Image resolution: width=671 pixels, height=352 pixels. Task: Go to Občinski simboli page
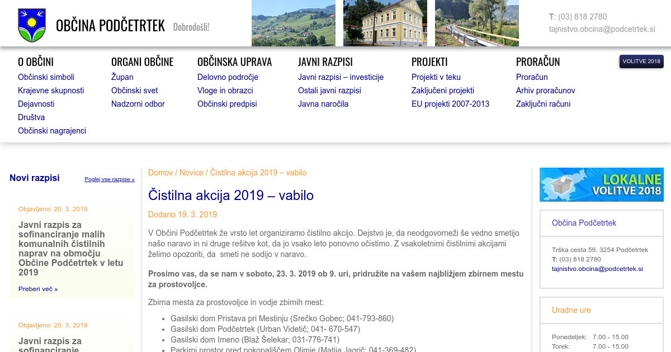coord(46,77)
